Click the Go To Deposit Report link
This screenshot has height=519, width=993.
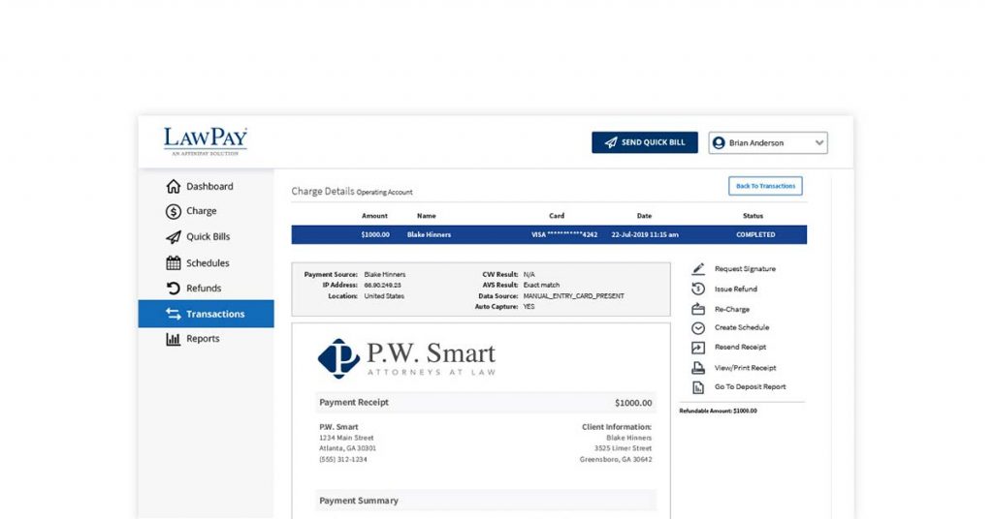[x=750, y=387]
